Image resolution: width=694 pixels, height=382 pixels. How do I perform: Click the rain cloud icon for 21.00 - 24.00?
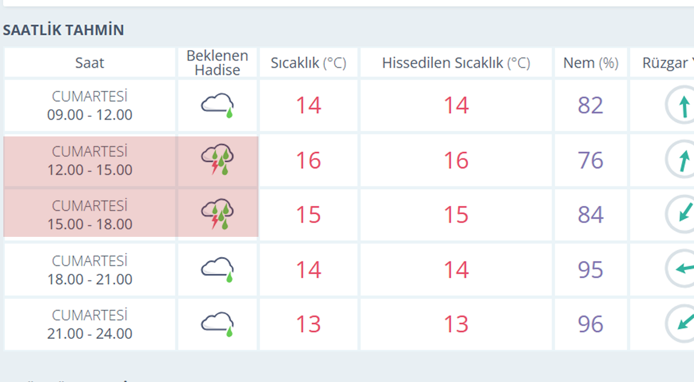pos(217,324)
